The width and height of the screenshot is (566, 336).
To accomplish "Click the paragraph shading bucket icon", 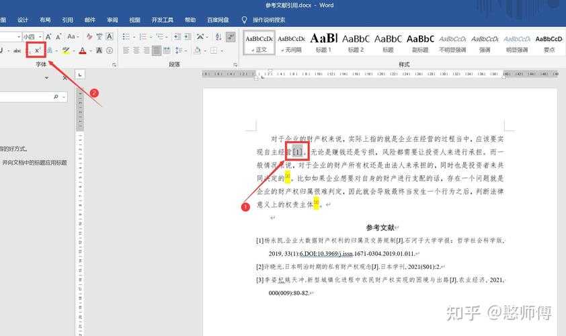I will (x=198, y=50).
